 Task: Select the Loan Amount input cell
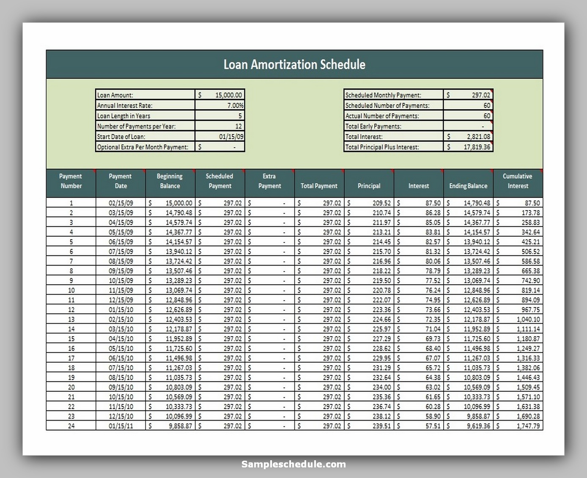(219, 94)
